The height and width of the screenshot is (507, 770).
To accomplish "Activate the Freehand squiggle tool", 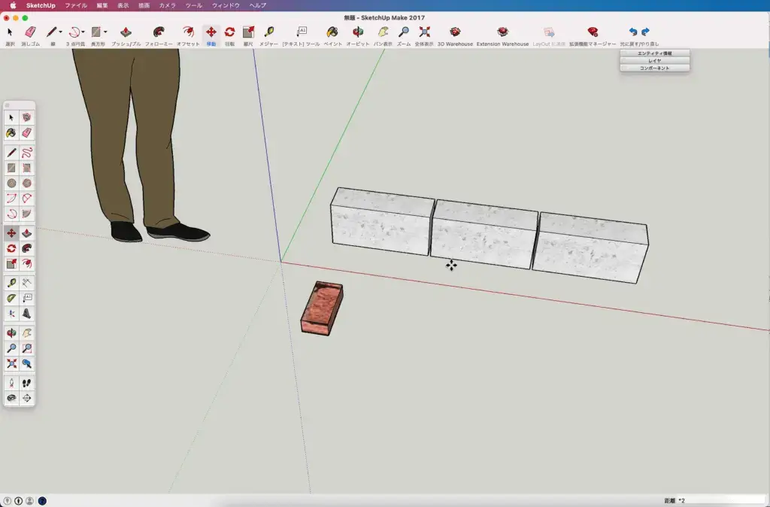I will [x=26, y=153].
